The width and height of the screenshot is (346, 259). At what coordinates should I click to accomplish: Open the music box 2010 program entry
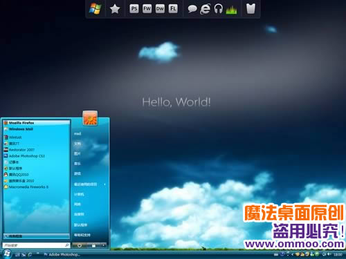(x=37, y=181)
